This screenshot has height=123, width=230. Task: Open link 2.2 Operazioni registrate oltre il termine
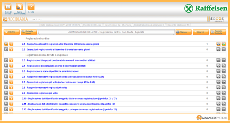click(x=56, y=50)
